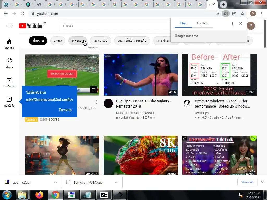267x200 pixels.
Task: Close the active YouTube browser tab
Action: 214,4
